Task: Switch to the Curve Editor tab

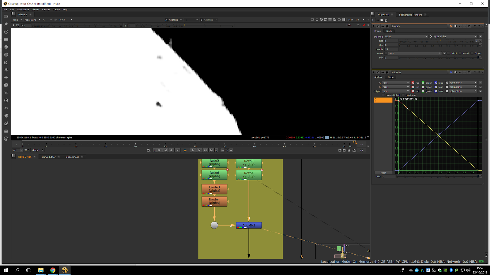Action: coord(48,157)
